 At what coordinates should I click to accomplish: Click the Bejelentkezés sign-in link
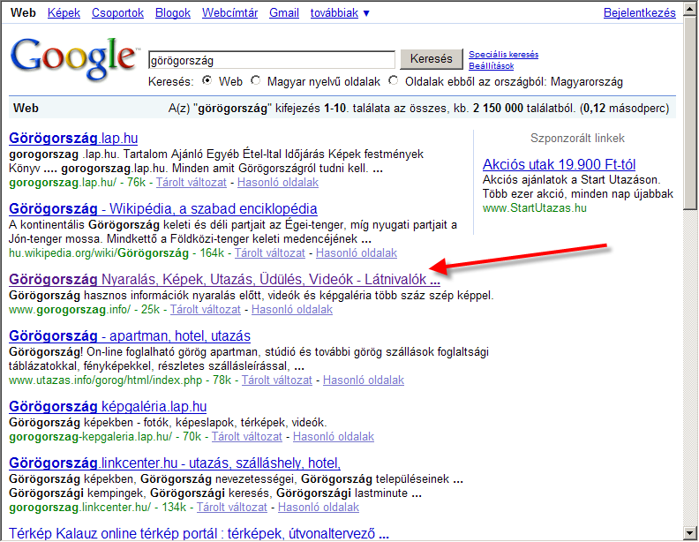coord(639,13)
